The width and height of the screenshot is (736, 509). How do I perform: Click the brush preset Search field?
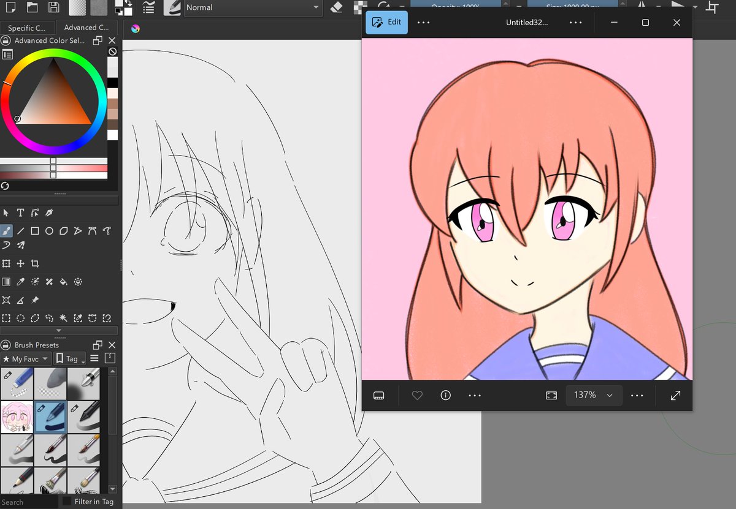pyautogui.click(x=29, y=502)
